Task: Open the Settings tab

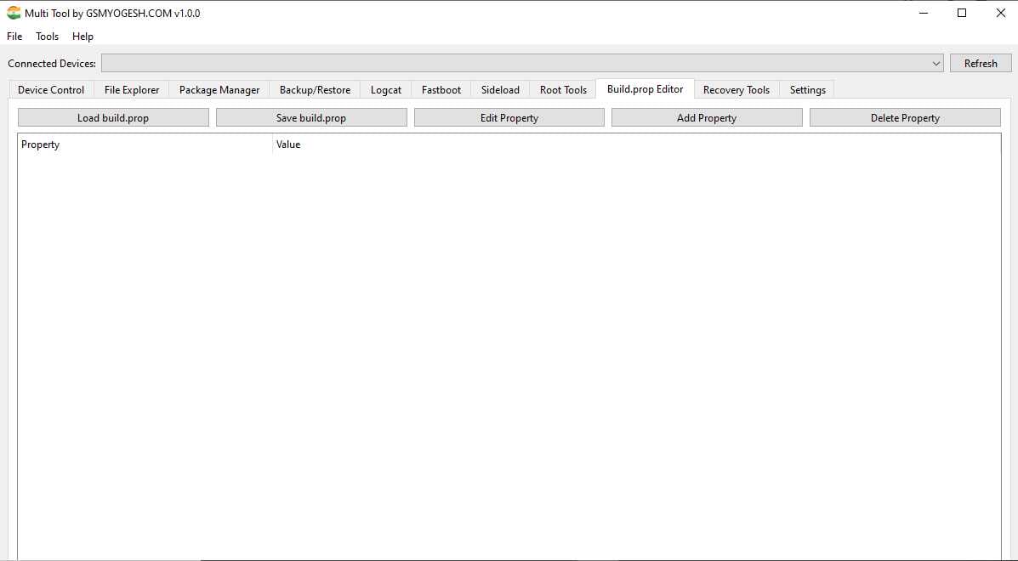Action: point(807,90)
